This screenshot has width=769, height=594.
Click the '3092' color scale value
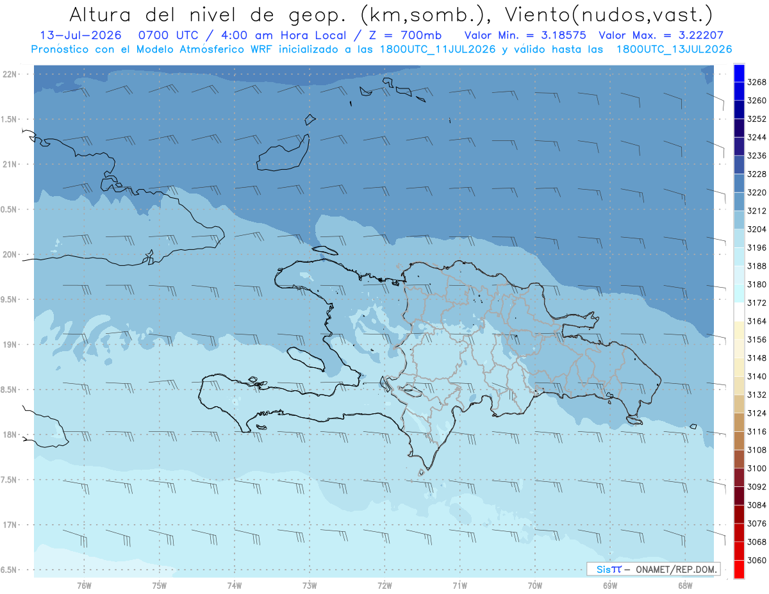(757, 487)
